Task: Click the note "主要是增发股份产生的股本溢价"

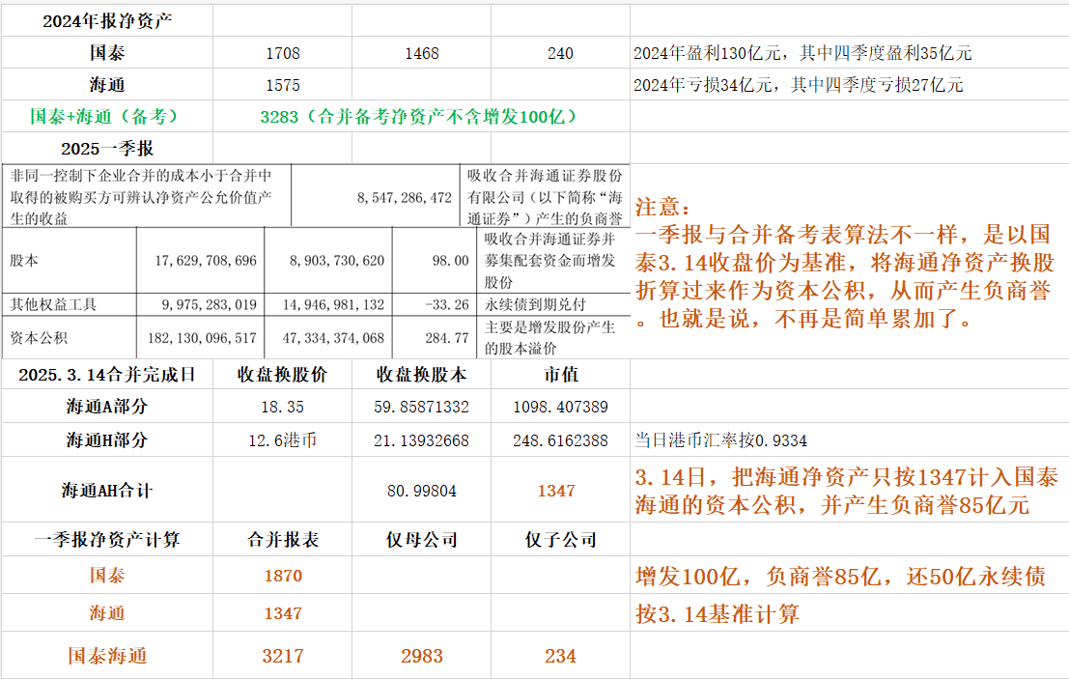Action: pyautogui.click(x=550, y=337)
